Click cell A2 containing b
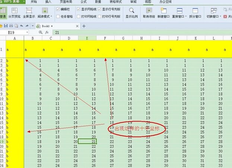This screenshot has width=232, height=168. [15, 61]
